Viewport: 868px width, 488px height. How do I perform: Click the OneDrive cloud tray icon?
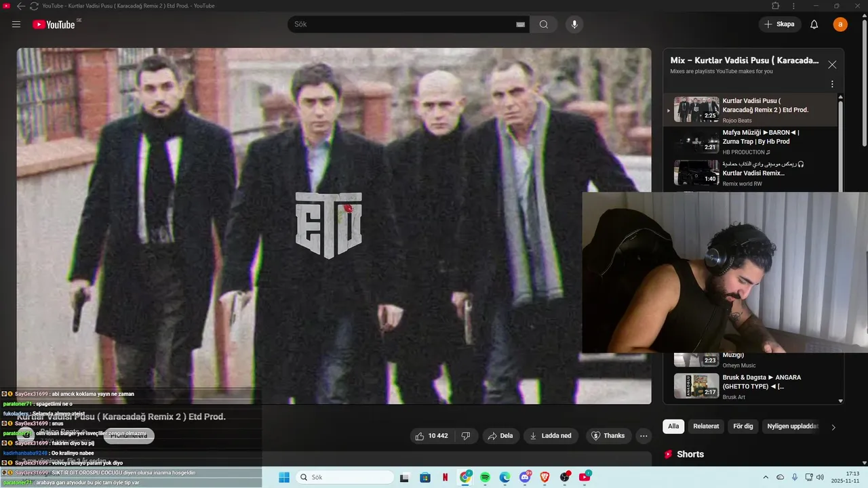click(x=780, y=477)
